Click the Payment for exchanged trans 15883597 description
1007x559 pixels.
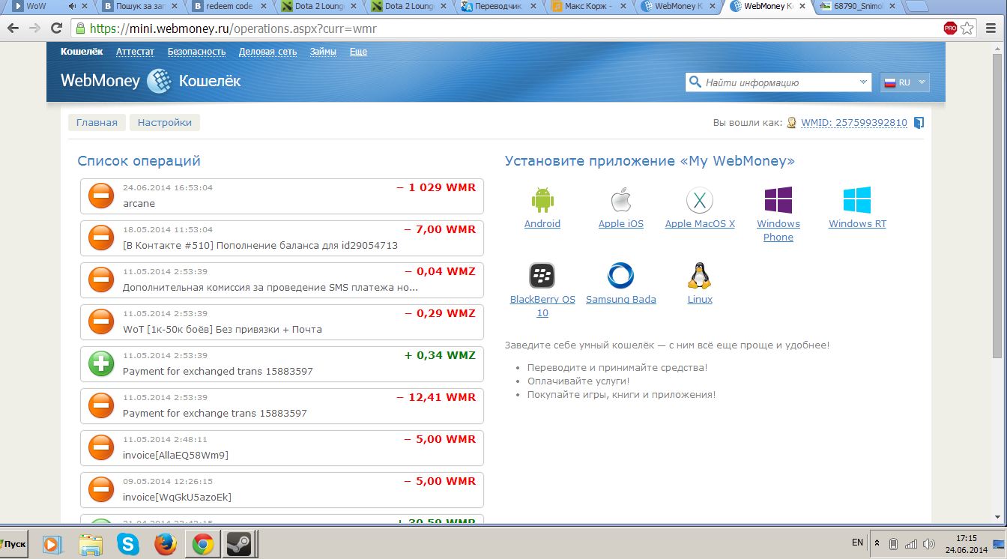coord(218,371)
